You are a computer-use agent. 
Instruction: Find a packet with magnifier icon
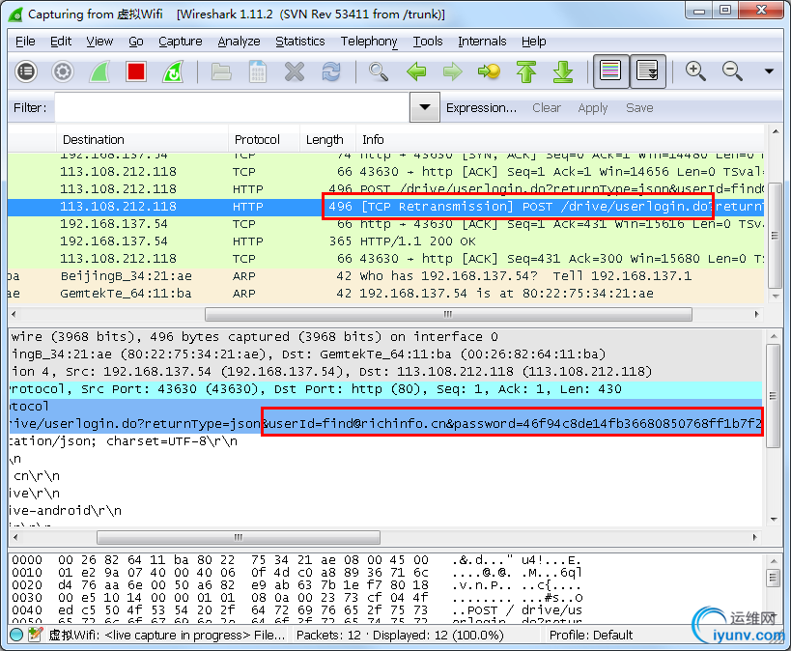379,71
